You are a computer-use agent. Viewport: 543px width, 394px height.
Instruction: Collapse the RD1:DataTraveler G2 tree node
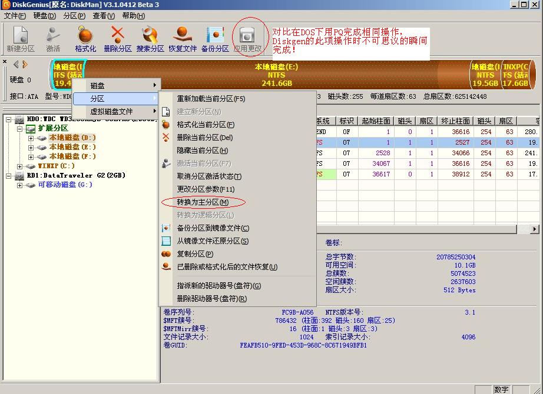[x=8, y=176]
